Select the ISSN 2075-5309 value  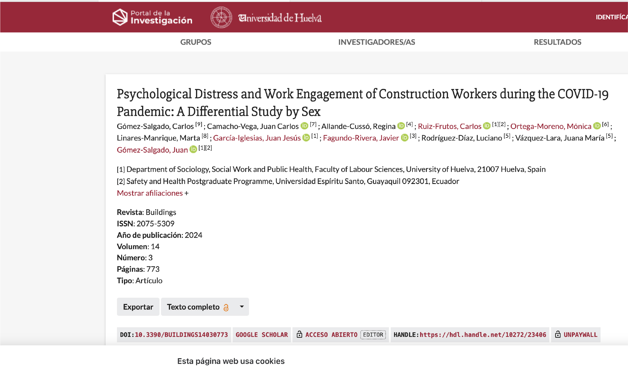pyautogui.click(x=155, y=223)
